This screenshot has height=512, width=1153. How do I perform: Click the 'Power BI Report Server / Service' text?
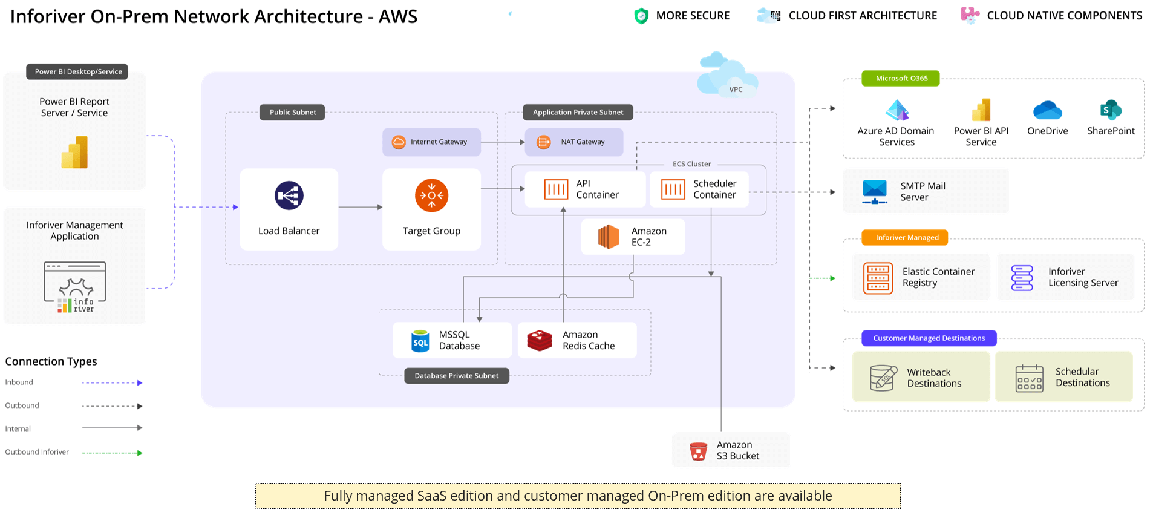pos(74,107)
